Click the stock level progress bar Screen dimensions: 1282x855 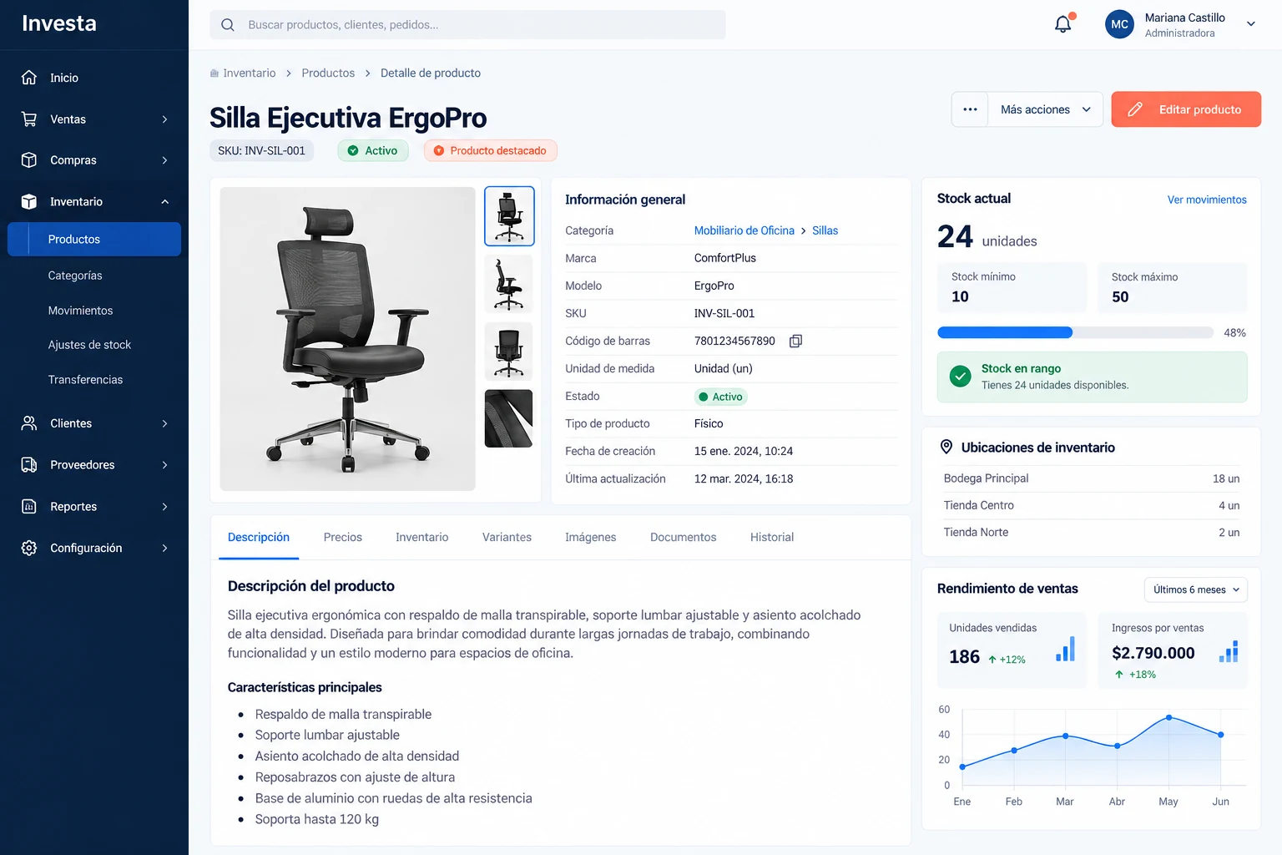tap(1075, 332)
